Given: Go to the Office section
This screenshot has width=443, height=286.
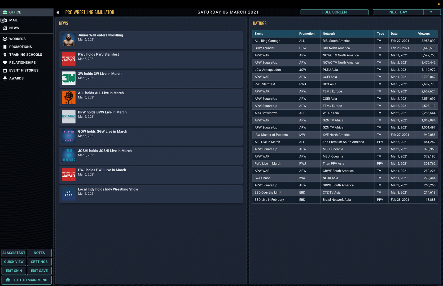Looking at the screenshot, I should 15,12.
